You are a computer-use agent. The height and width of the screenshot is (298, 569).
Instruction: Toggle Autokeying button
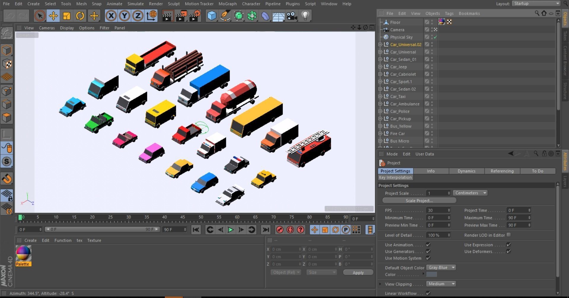coord(290,230)
